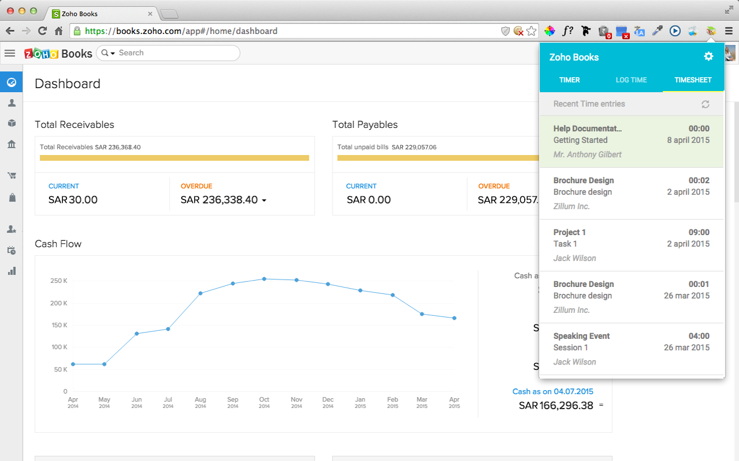Click the Cash as on 04.07.2015 link
Viewport: 739px width, 461px height.
pos(553,391)
